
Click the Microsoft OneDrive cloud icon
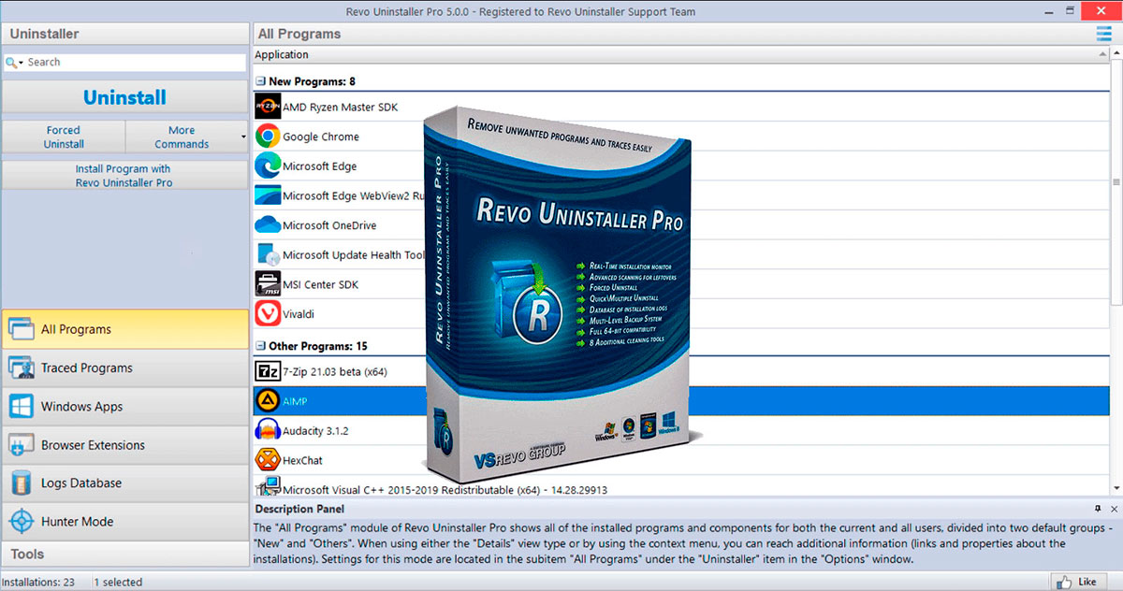[268, 224]
